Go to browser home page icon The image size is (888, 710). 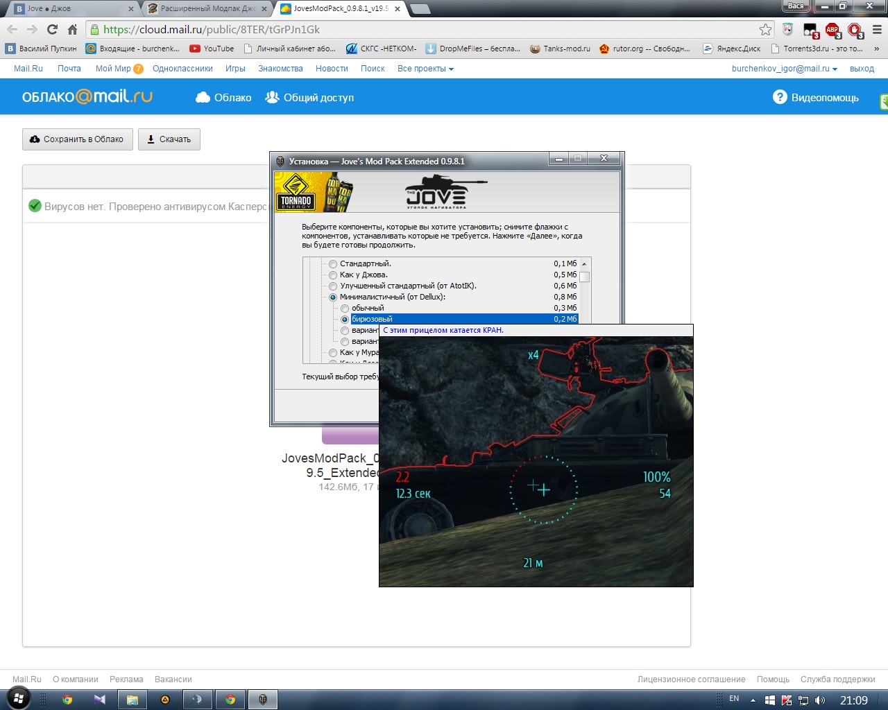72,29
